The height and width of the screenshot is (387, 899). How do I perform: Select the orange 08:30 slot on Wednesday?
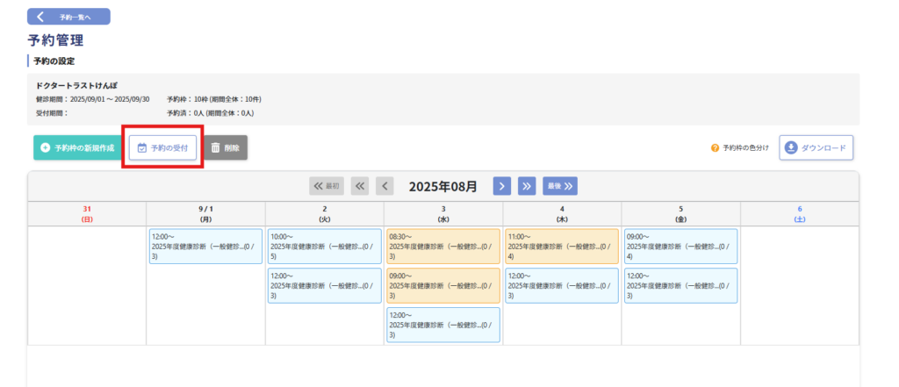[x=443, y=247]
